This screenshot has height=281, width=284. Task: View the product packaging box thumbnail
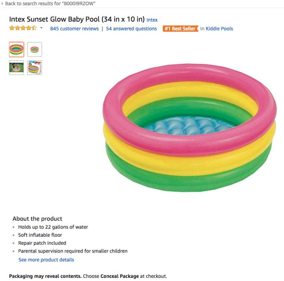tap(35, 67)
